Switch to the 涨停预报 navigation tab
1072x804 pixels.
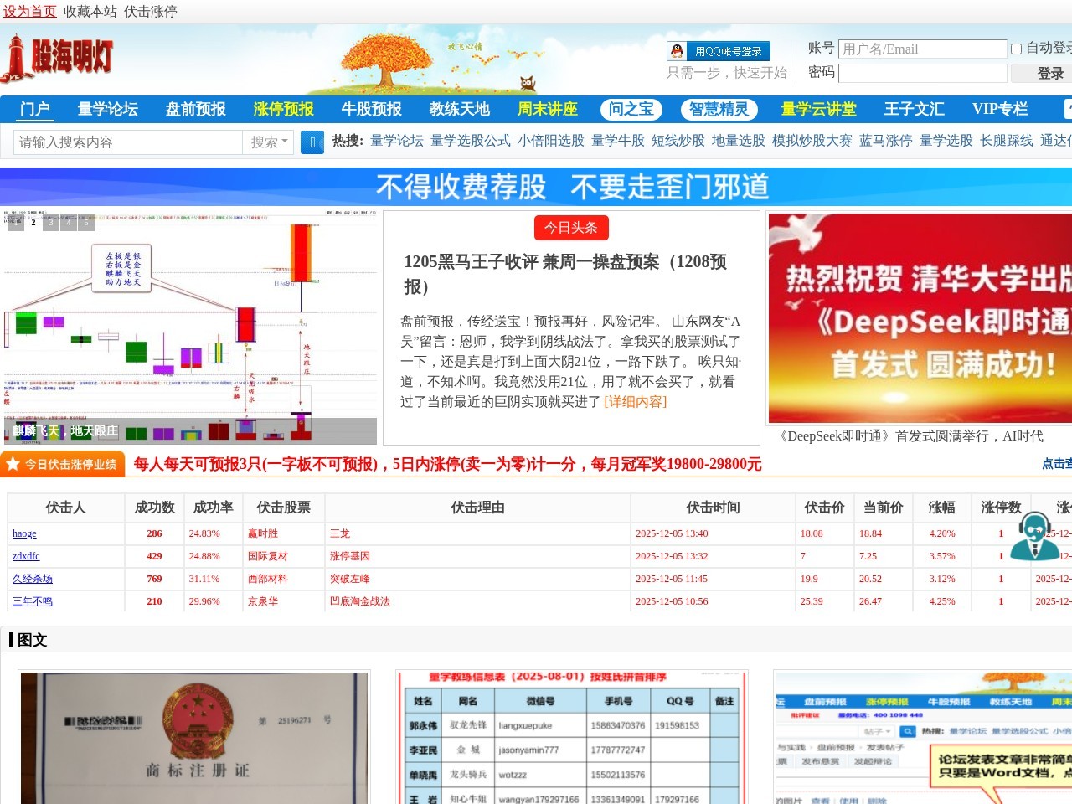[x=281, y=109]
